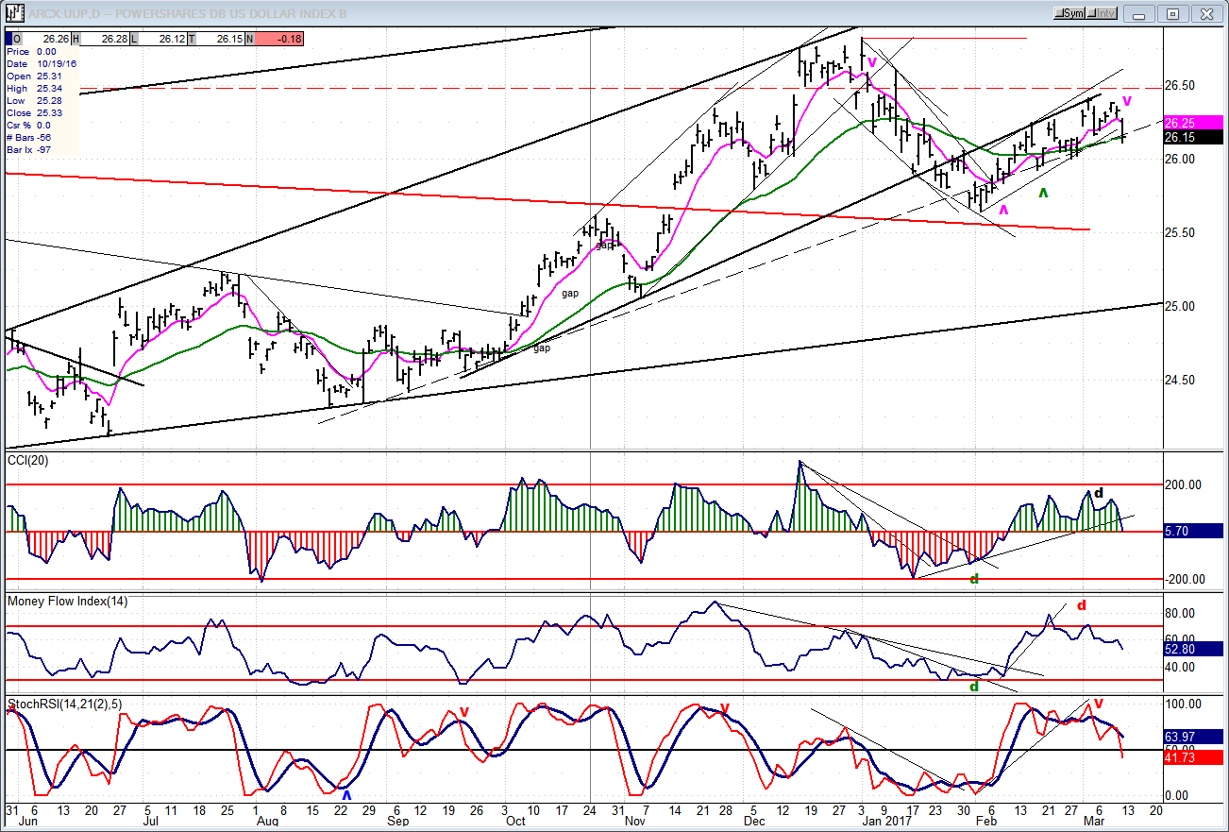Click the chart window icon in title bar

(x=13, y=14)
